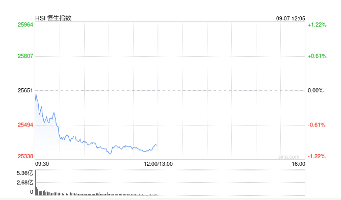
Task: Click the 25651 baseline price label
Action: click(25, 90)
